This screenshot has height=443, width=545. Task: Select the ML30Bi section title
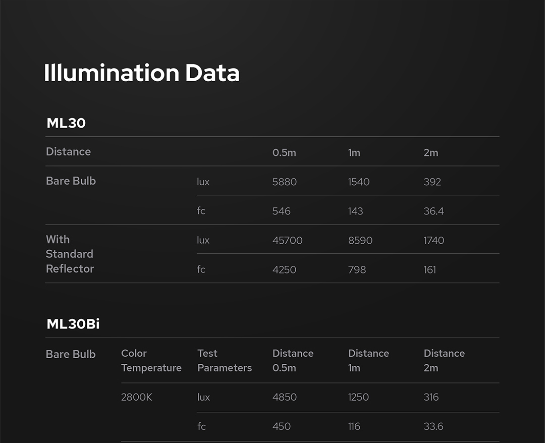point(73,324)
